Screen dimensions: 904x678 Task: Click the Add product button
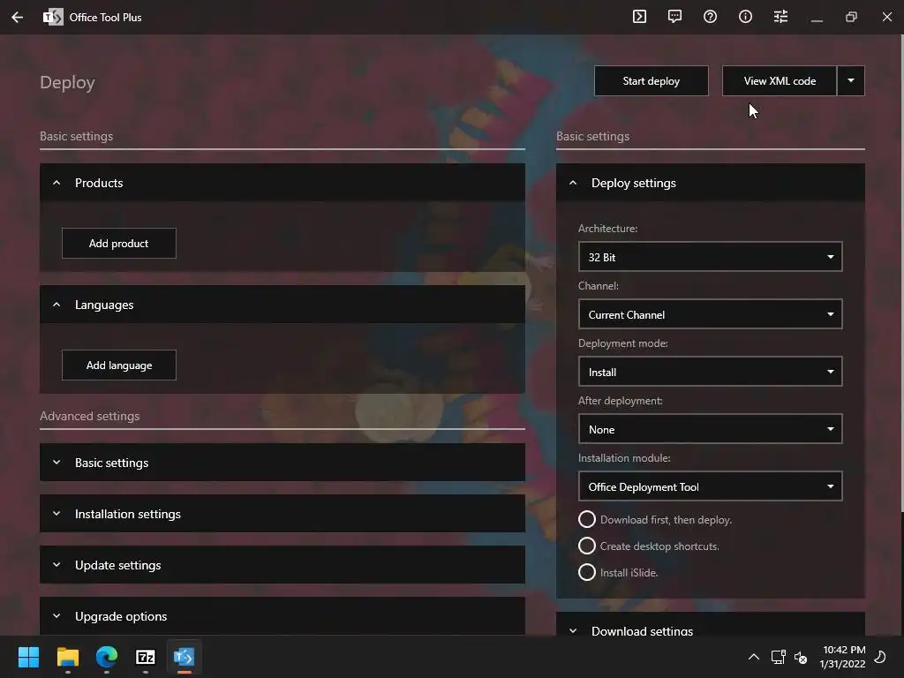pos(119,244)
